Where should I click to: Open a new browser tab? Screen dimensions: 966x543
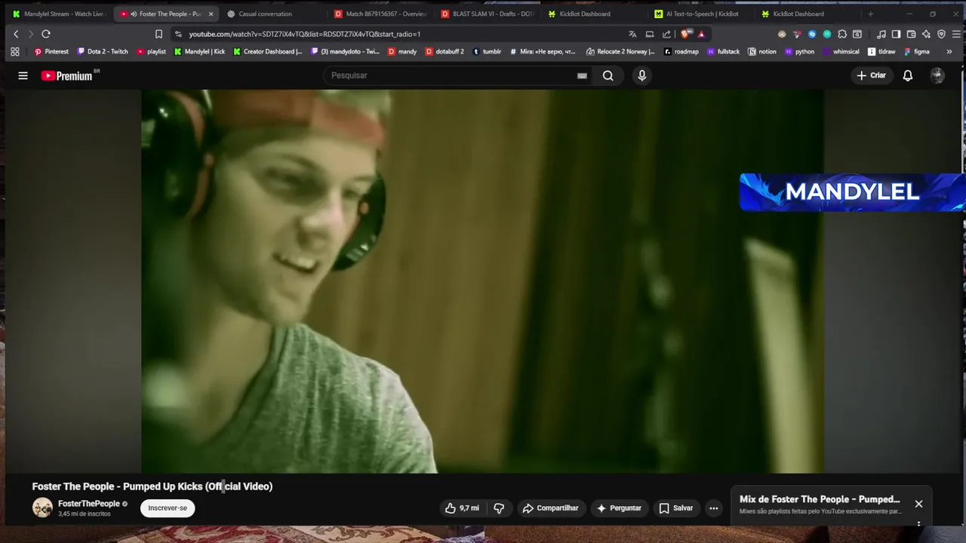coord(870,14)
